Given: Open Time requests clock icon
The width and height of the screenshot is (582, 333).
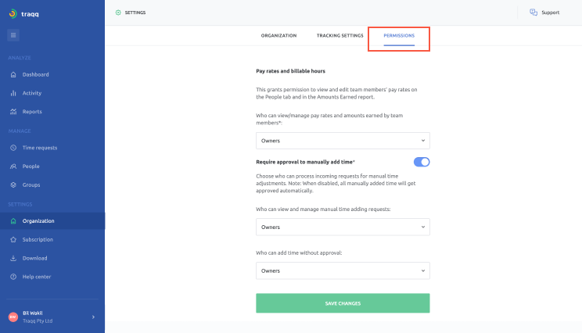Looking at the screenshot, I should [x=13, y=148].
